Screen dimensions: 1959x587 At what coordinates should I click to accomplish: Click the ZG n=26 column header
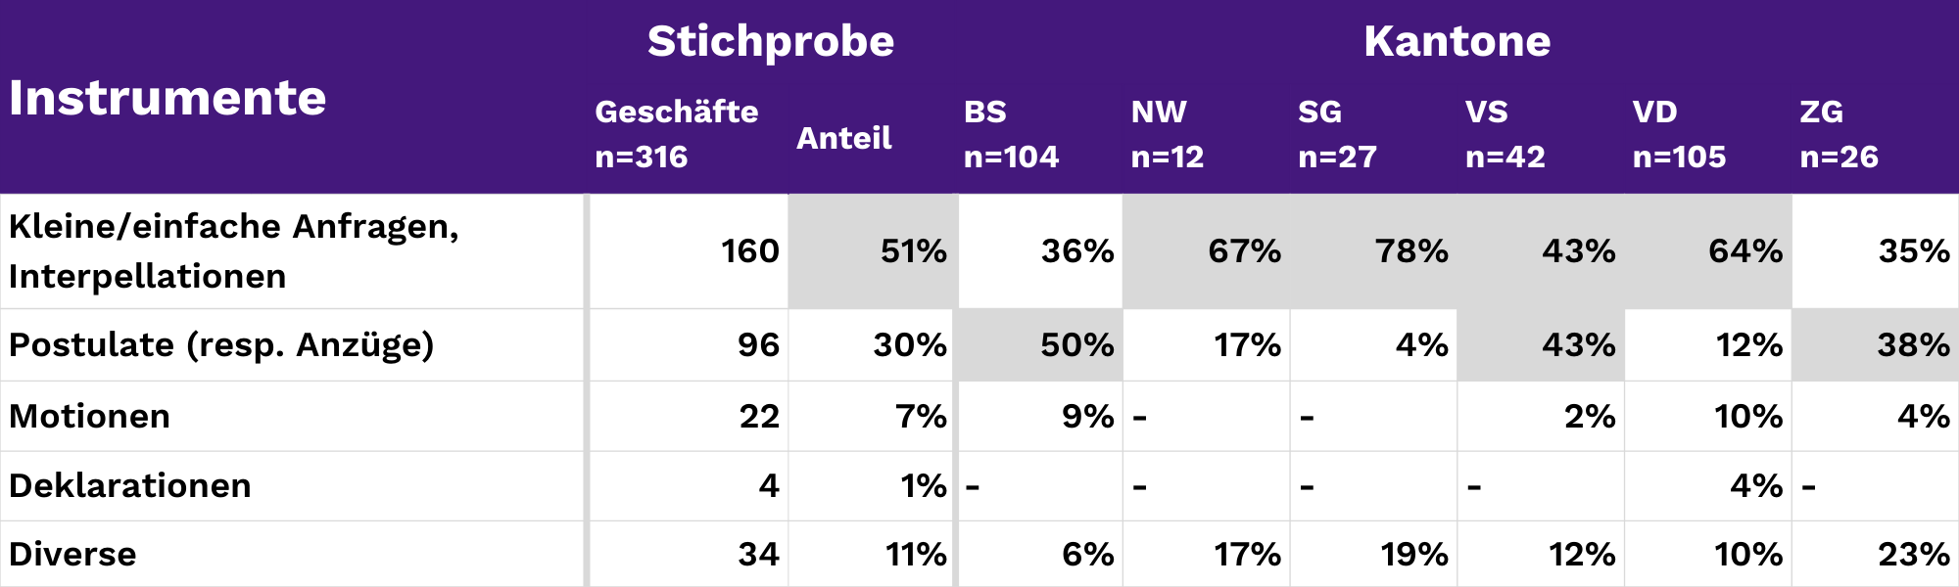(x=1839, y=134)
